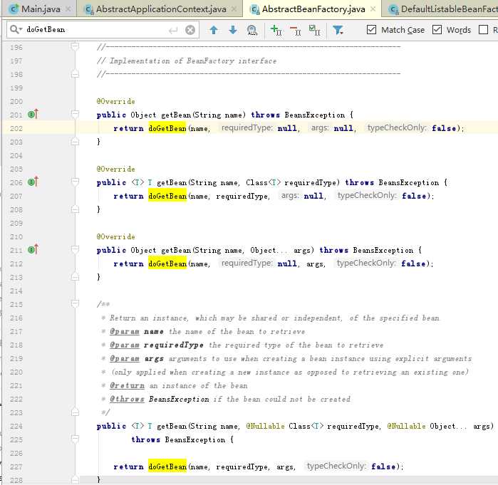Viewport: 498px width, 485px height.
Task: Clear the doGetBean search text
Action: (190, 30)
